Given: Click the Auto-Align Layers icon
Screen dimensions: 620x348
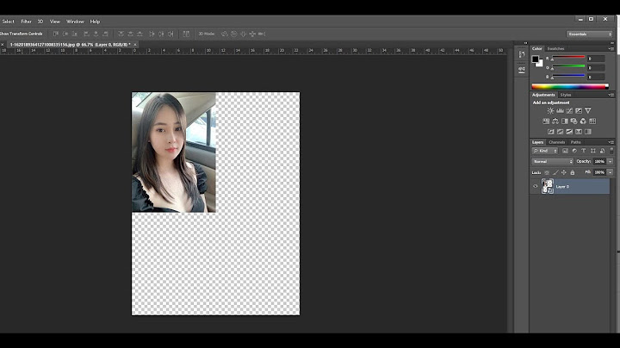Looking at the screenshot, I should (x=186, y=34).
